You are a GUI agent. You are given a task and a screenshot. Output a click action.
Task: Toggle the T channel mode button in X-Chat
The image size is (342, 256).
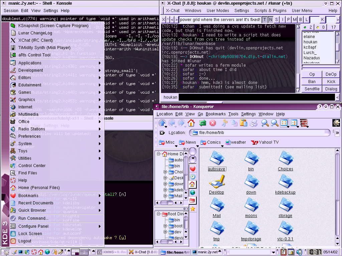pyautogui.click(x=265, y=20)
